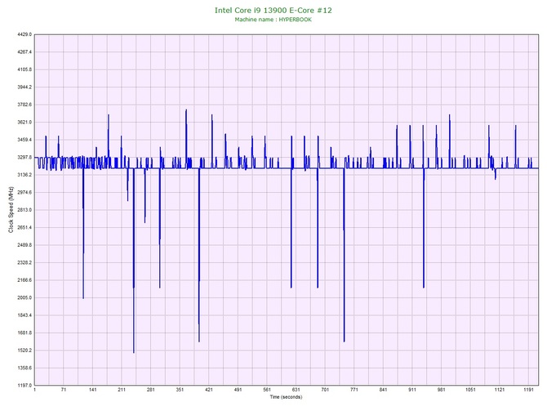Viewport: 547px width, 411px height.
Task: Click the 2489.8 y-axis value
Action: pyautogui.click(x=24, y=245)
